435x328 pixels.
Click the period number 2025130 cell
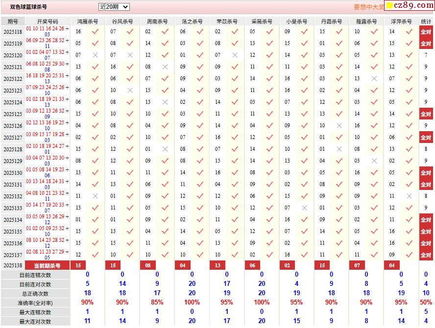[x=13, y=173]
